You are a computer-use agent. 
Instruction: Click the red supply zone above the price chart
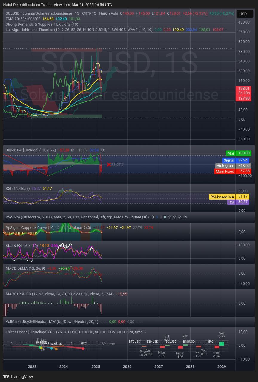click(x=67, y=50)
